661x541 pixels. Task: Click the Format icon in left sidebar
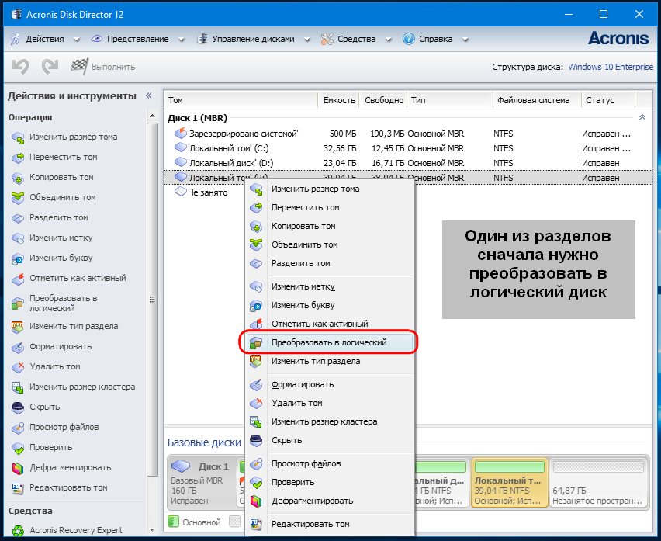point(17,347)
